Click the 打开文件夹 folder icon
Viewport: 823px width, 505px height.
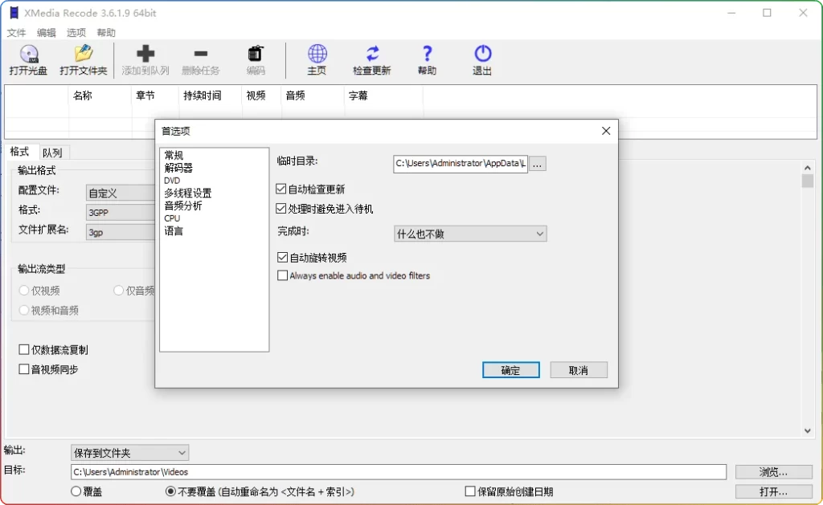tap(83, 55)
